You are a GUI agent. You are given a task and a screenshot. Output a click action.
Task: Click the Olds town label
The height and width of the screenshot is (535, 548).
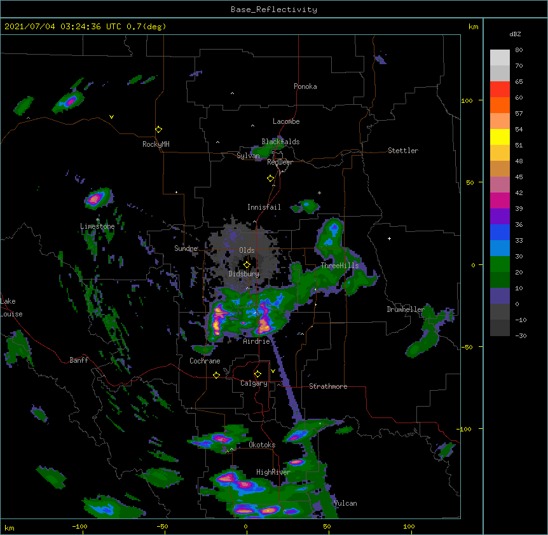(x=247, y=250)
